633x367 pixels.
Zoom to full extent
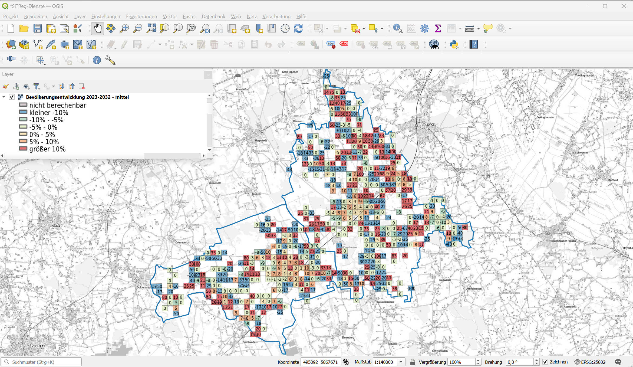(151, 28)
